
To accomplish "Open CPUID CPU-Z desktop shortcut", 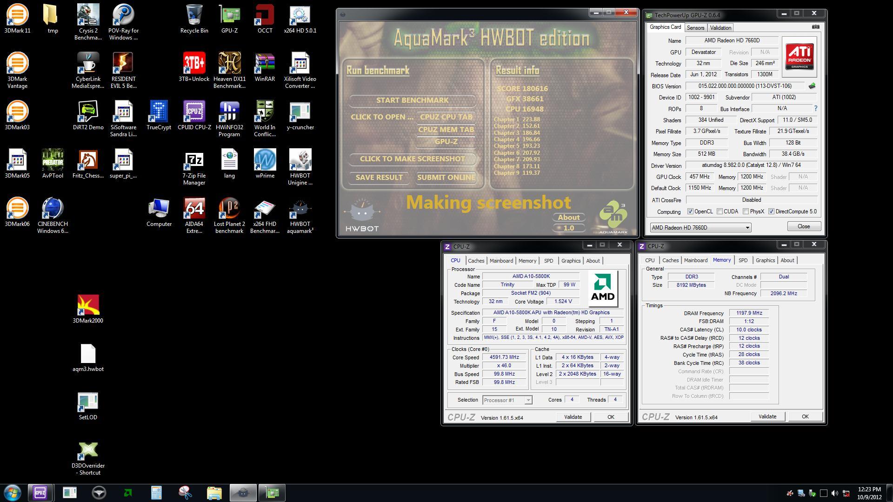I will point(194,116).
